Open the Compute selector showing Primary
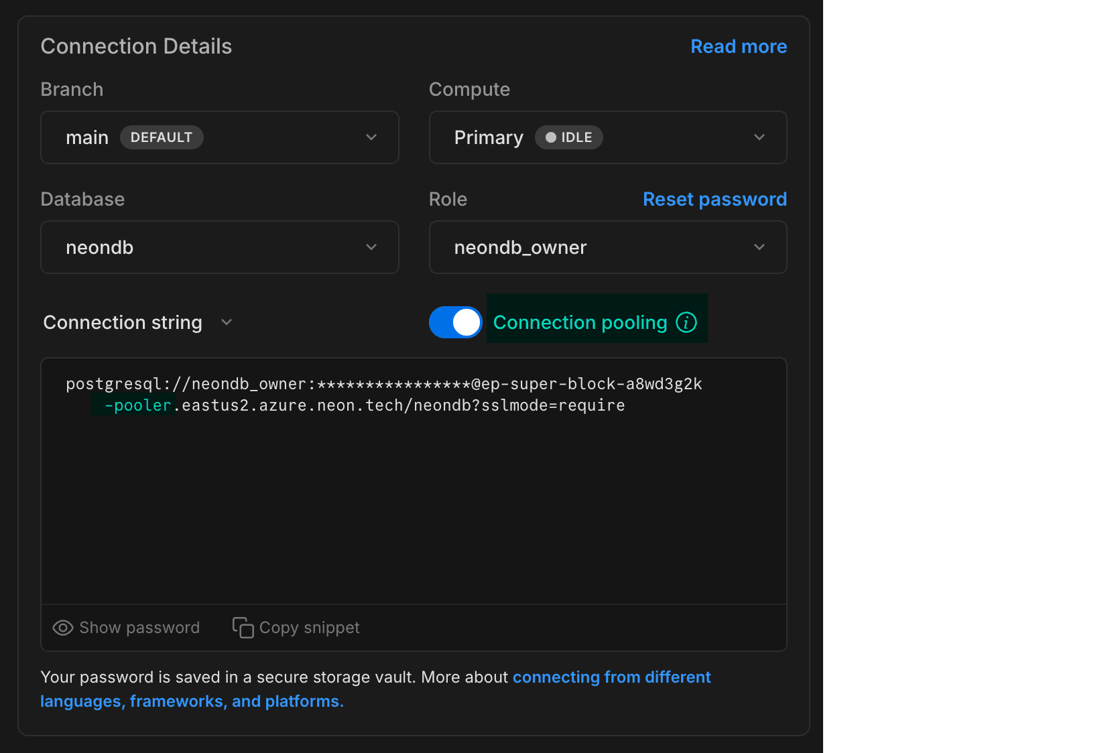The image size is (1114, 753). click(x=607, y=137)
